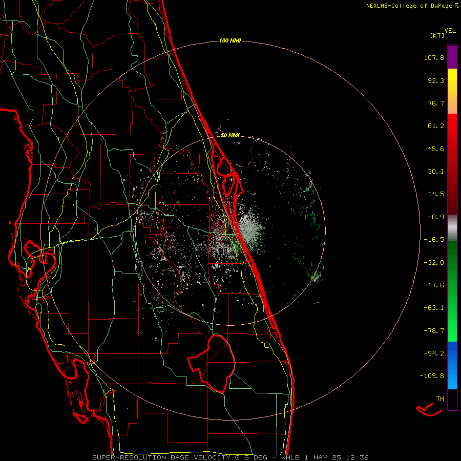The width and height of the screenshot is (461, 461).
Task: Click the SUPER-RESOLUTION BASE VELOCITY caption
Action: [x=230, y=457]
